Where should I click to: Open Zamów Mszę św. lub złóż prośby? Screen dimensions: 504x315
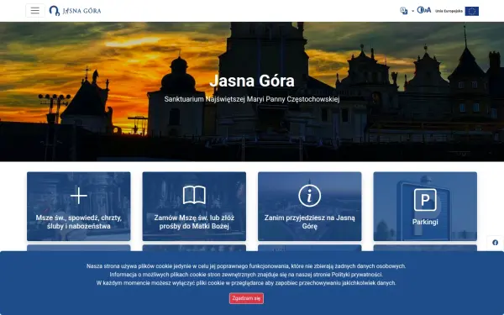(194, 222)
